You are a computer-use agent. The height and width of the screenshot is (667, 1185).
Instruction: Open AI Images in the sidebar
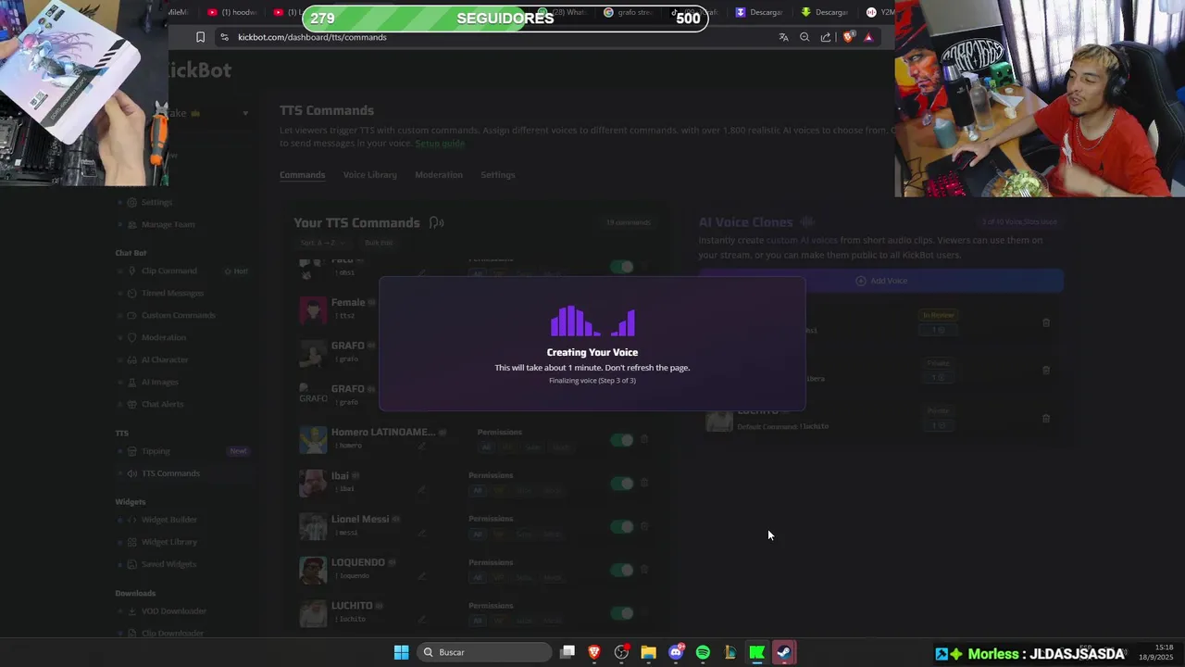coord(160,382)
